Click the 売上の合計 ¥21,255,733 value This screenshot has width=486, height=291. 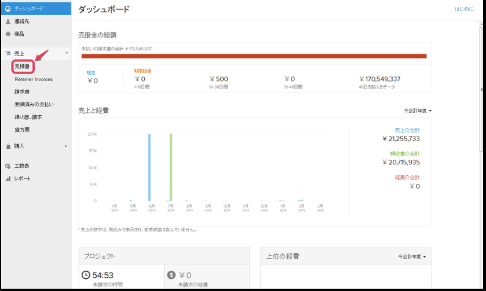[x=401, y=139]
